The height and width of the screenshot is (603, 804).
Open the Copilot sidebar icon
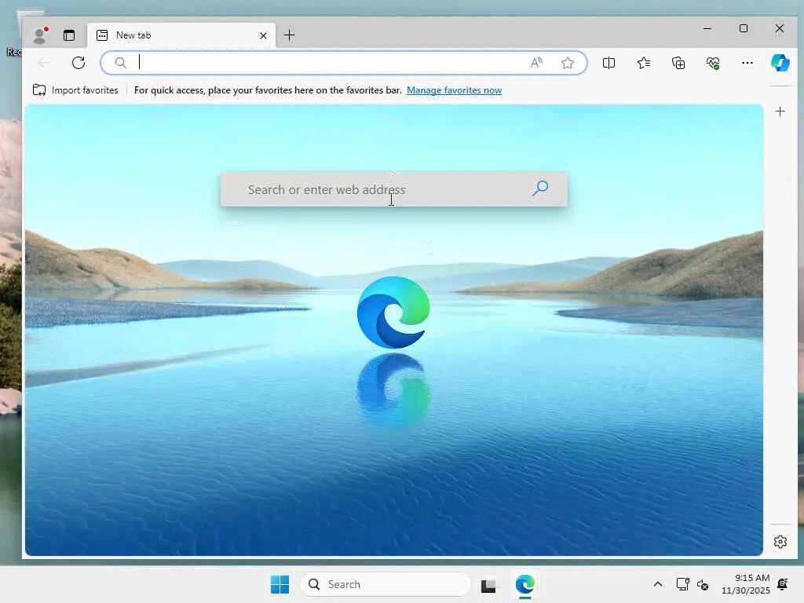click(x=780, y=63)
